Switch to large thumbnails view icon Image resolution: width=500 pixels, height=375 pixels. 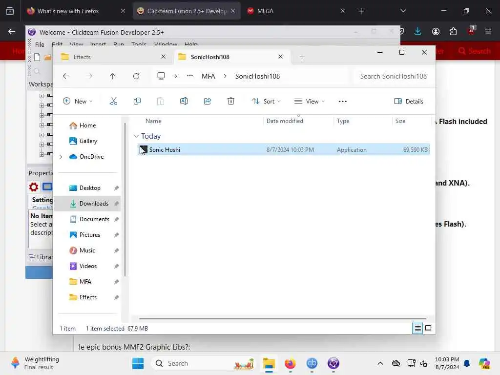click(x=428, y=328)
